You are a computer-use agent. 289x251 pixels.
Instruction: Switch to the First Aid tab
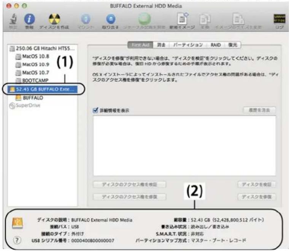tap(140, 45)
